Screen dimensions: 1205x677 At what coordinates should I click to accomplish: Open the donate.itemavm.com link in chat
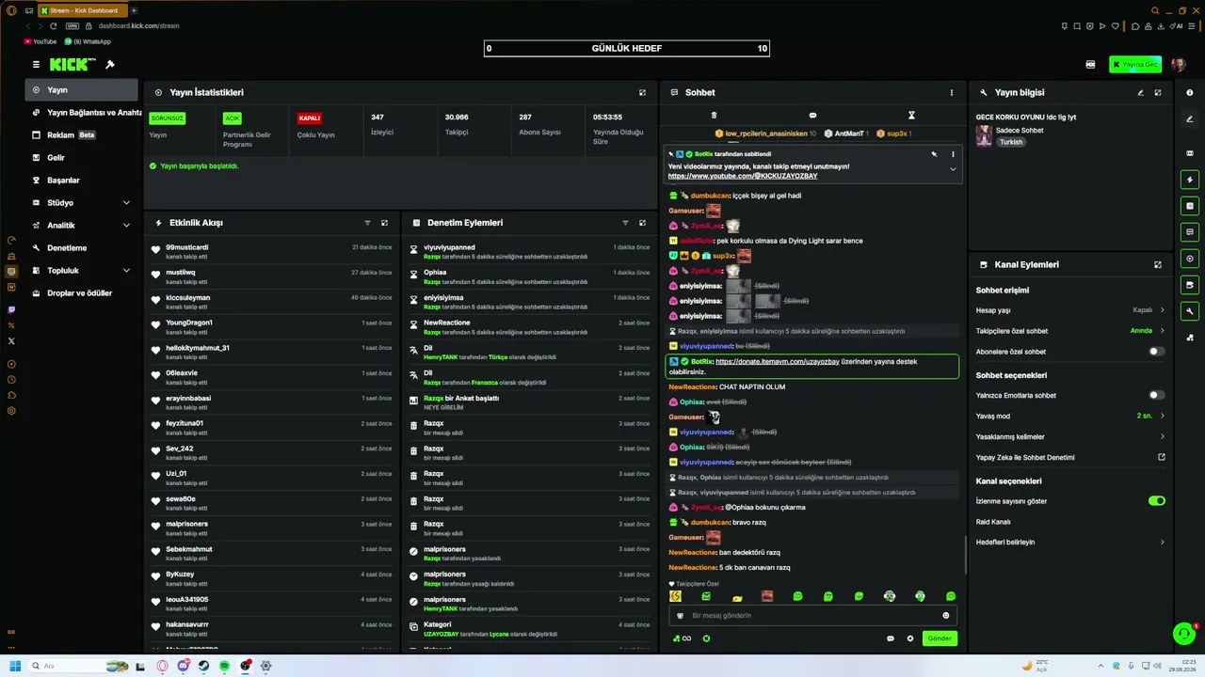[x=778, y=362]
